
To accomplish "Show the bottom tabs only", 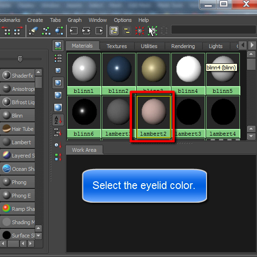I will click(x=127, y=30).
